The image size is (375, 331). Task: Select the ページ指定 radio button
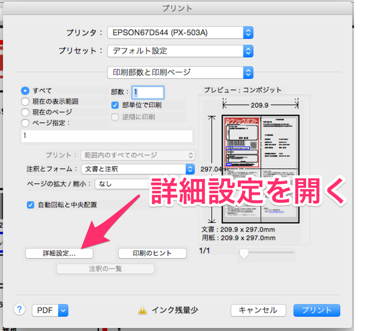coord(25,123)
